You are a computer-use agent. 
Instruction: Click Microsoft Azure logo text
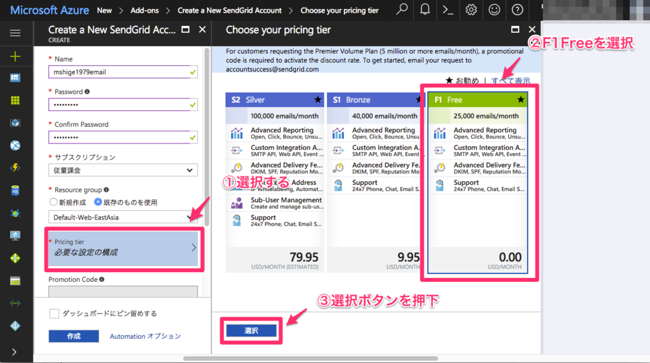click(50, 10)
